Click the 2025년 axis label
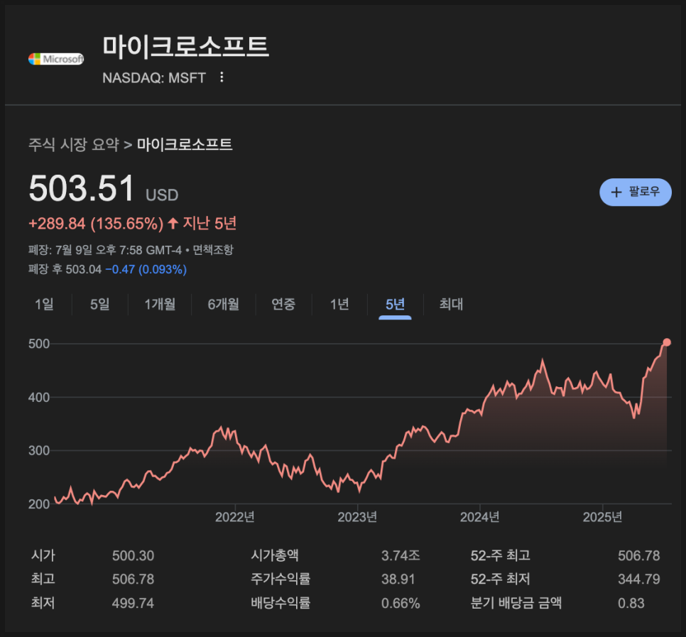Screen dimensions: 686x637 click(x=602, y=517)
